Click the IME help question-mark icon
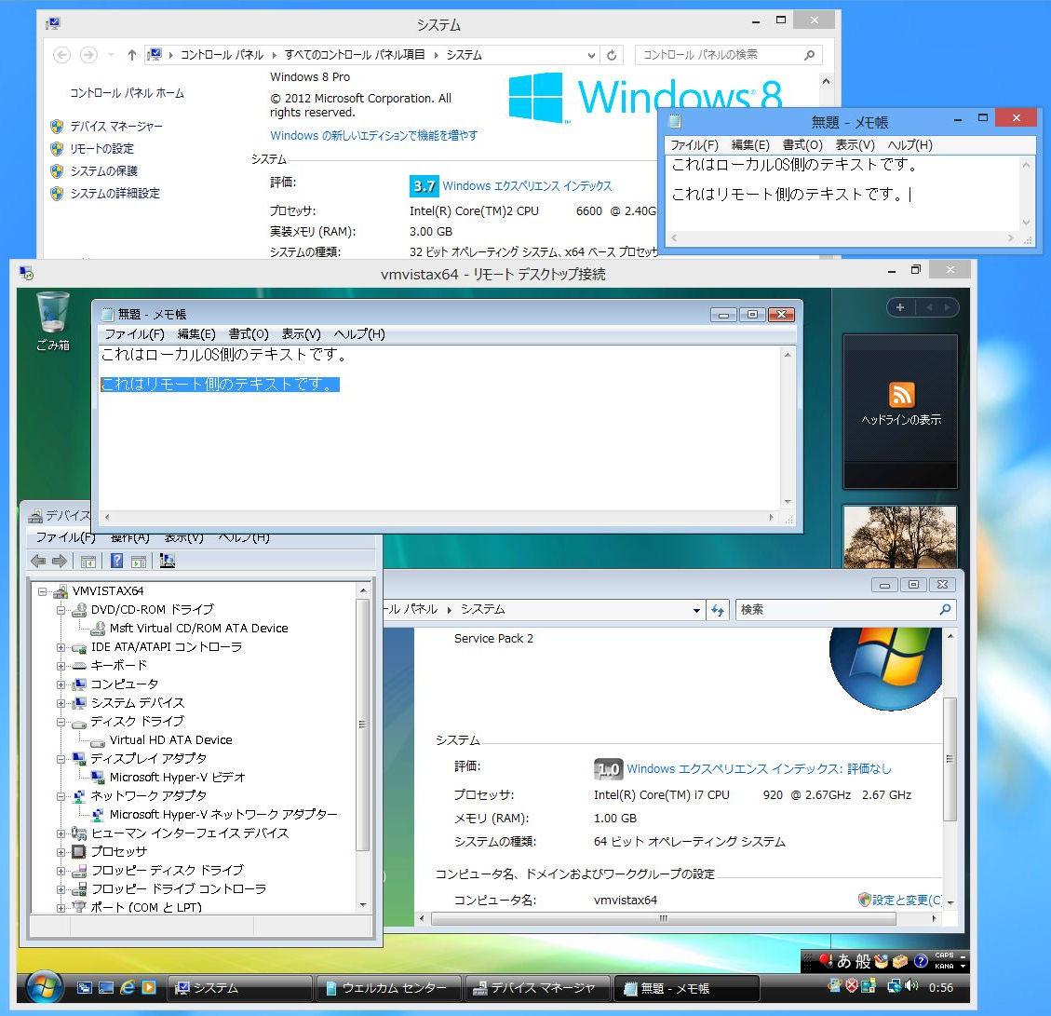 (921, 962)
